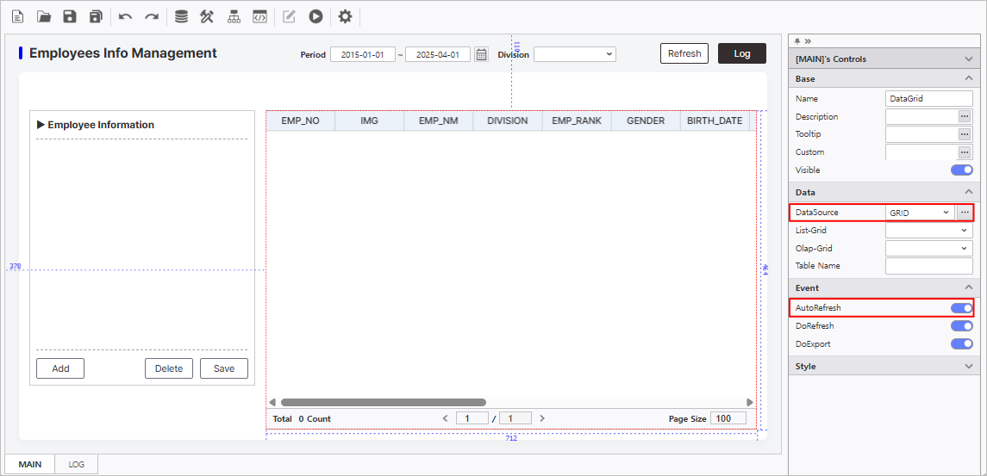Open the Olap-Grid dropdown
Screen dimensions: 987x476
(x=929, y=249)
